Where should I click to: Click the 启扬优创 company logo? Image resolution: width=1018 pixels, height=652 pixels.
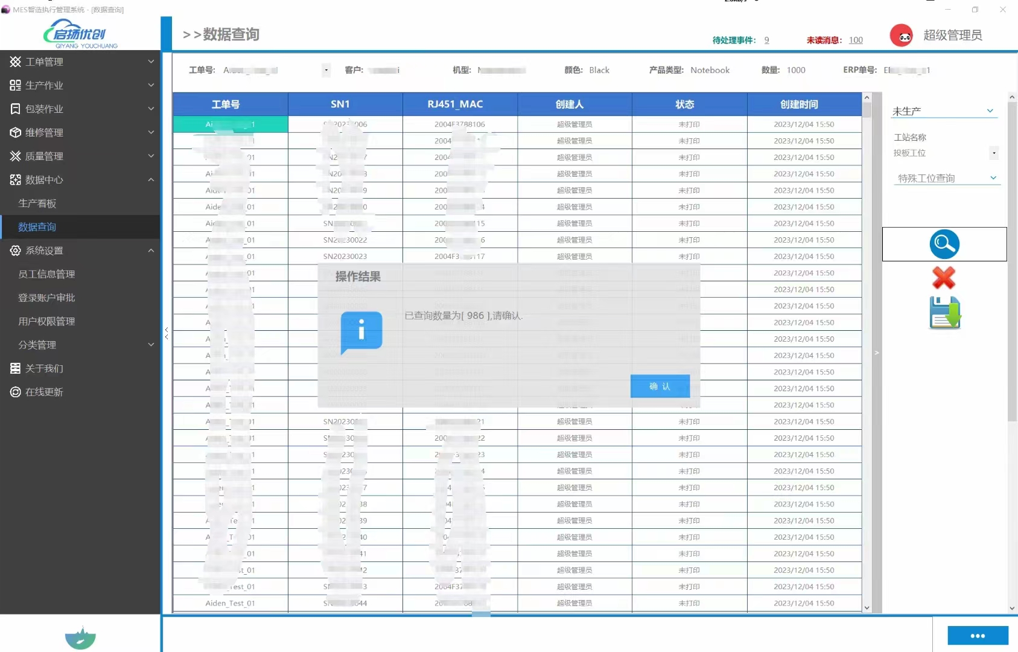point(80,34)
